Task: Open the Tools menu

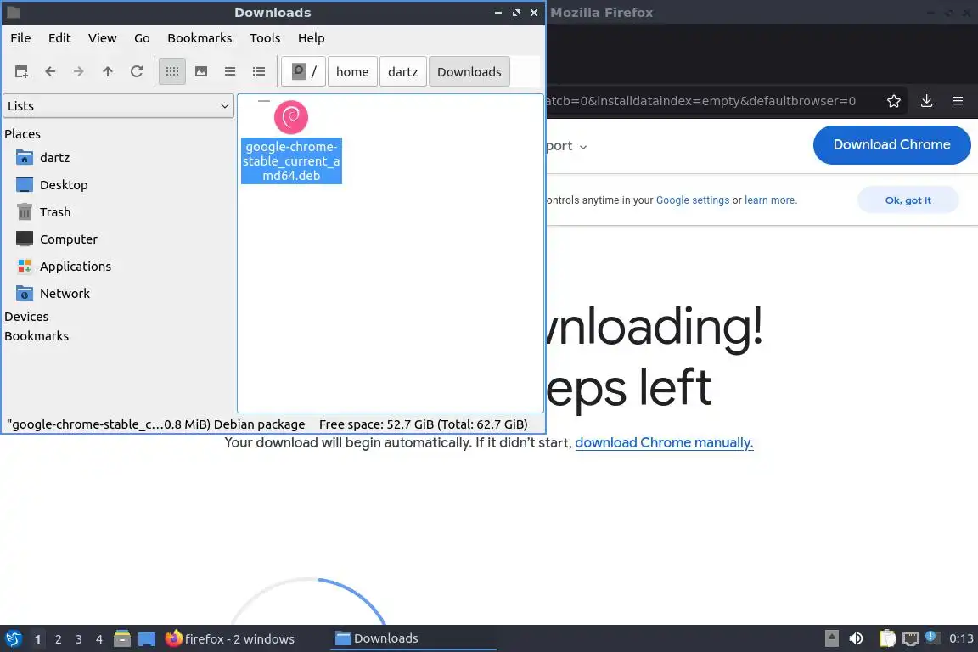Action: click(265, 38)
